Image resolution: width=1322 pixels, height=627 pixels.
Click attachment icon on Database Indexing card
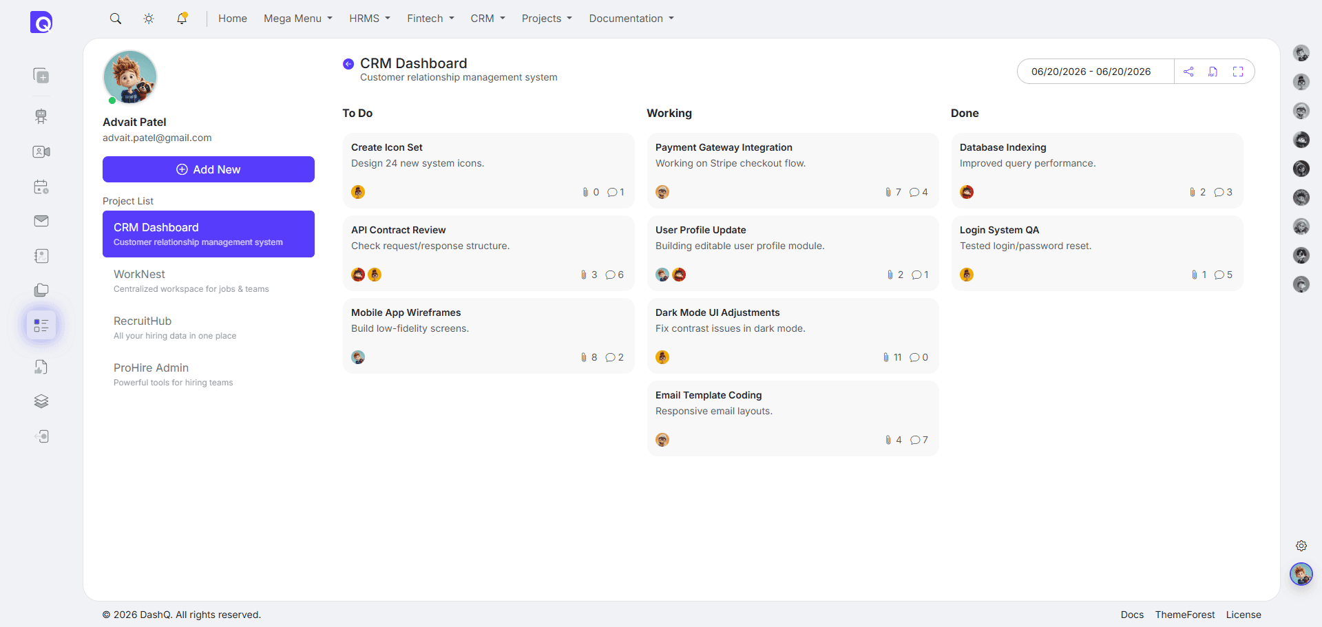click(x=1193, y=192)
